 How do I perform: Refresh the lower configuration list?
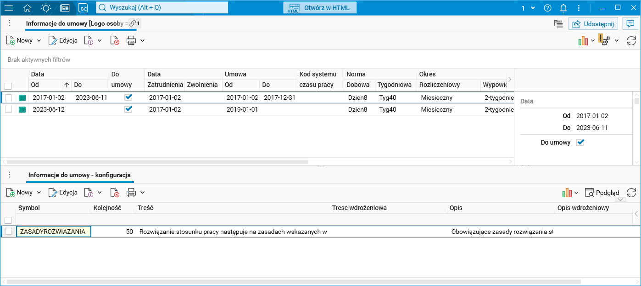tap(631, 193)
